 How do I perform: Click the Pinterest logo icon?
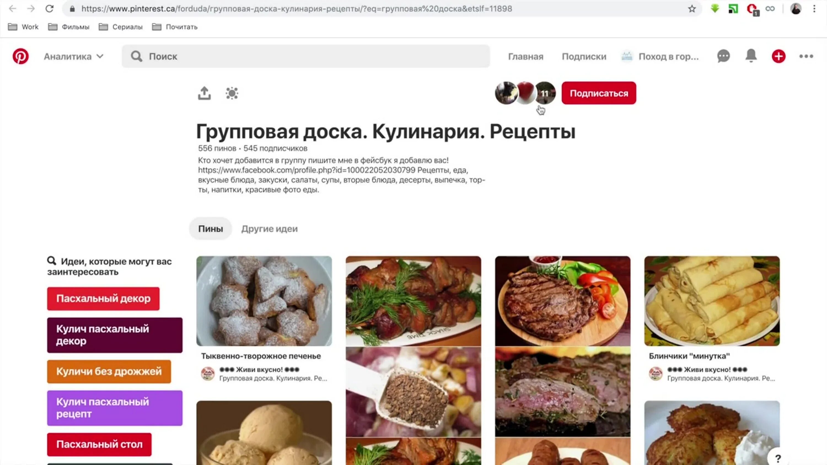coord(21,56)
